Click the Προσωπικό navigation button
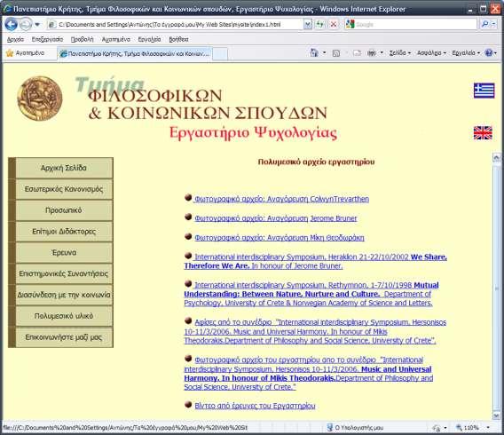The image size is (504, 435). pyautogui.click(x=64, y=210)
